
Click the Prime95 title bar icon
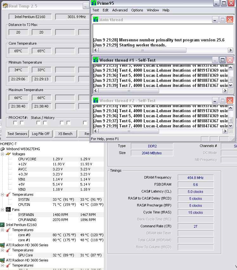tap(94, 3)
